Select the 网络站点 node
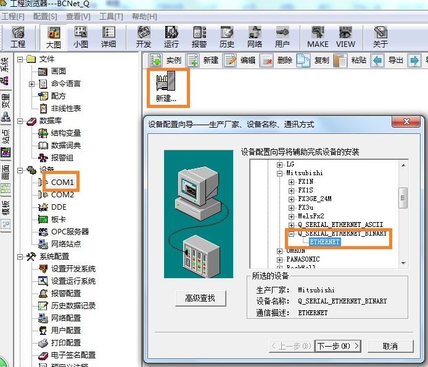 66,244
